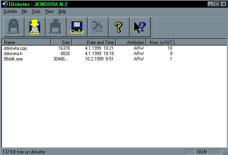Screen dimensions: 228x155
Task: Click the Del delete file toolbar icon
Action: (x=98, y=27)
